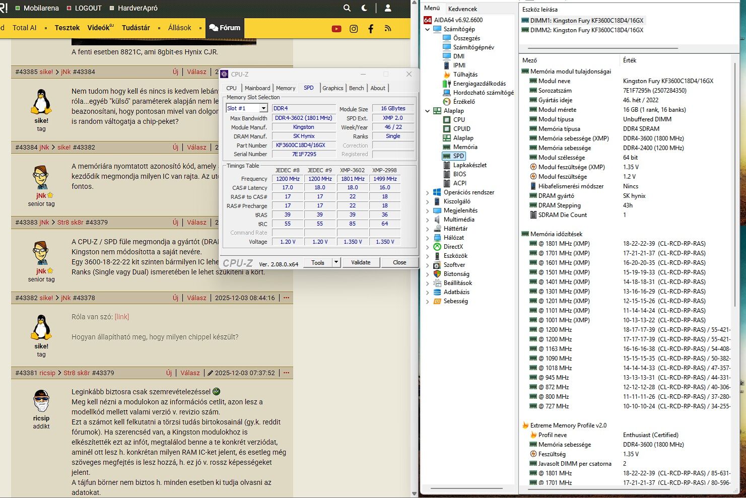Select ACPI item in AIDA64 tree
The width and height of the screenshot is (746, 498).
[x=460, y=183]
